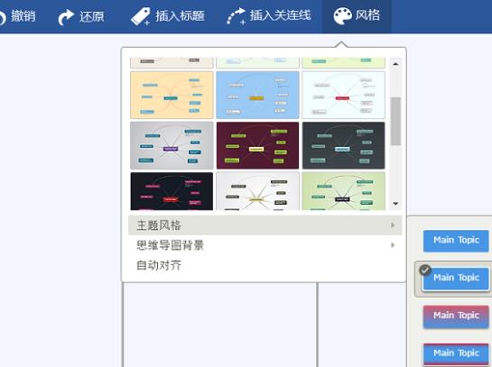Open the Style (风格) palette icon
The image size is (492, 367).
(x=342, y=16)
